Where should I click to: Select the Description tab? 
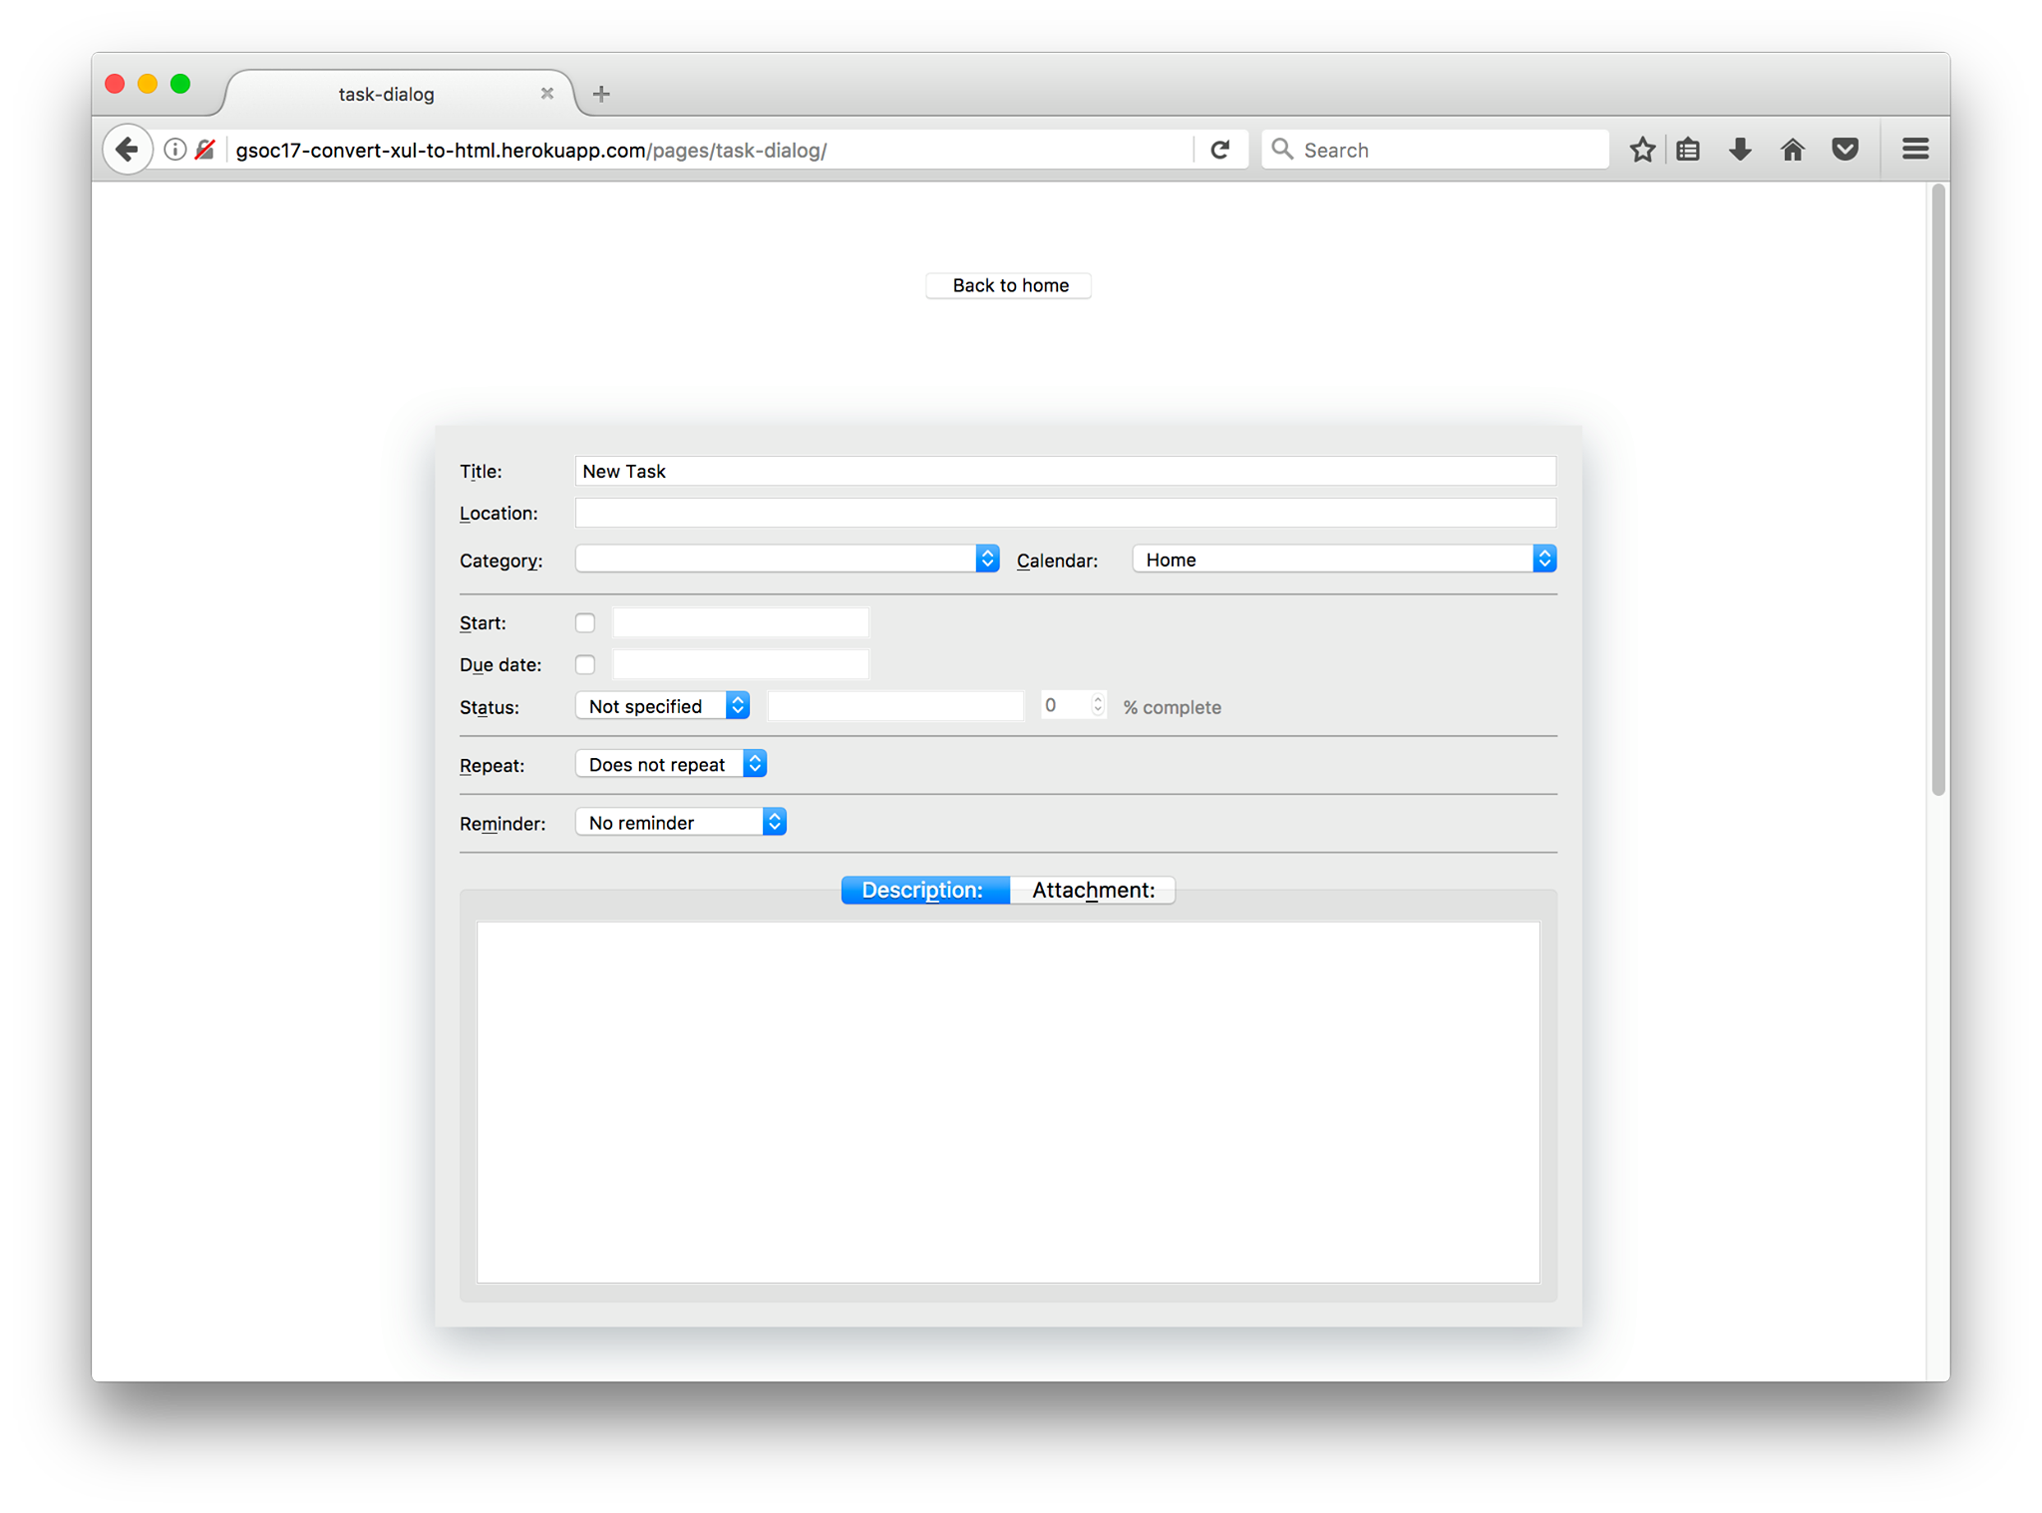coord(923,890)
